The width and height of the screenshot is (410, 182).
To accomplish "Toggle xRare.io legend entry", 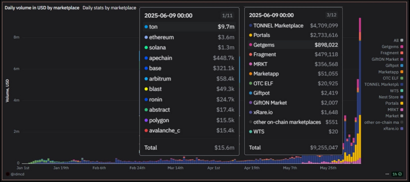I will [x=393, y=128].
